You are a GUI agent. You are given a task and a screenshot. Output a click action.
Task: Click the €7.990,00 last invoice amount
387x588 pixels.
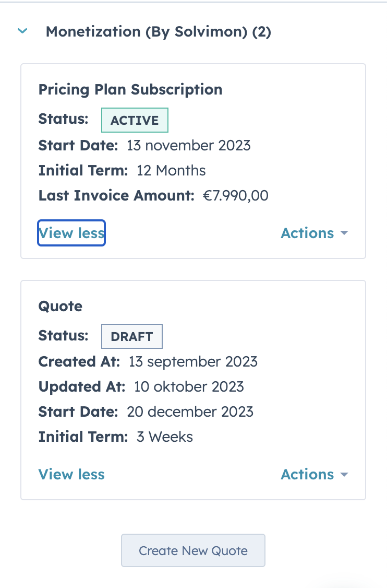point(235,196)
